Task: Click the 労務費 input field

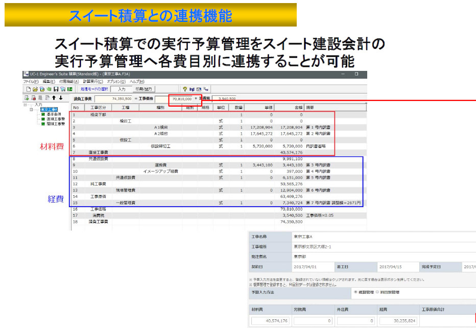Action: [x=313, y=321]
